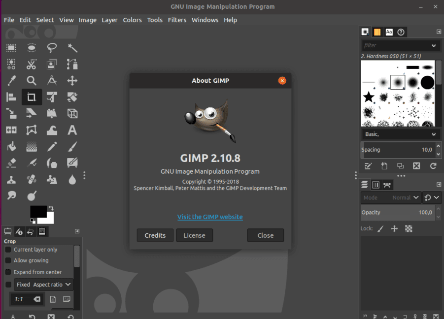Select the Clone tool
The height and width of the screenshot is (319, 444).
click(11, 179)
